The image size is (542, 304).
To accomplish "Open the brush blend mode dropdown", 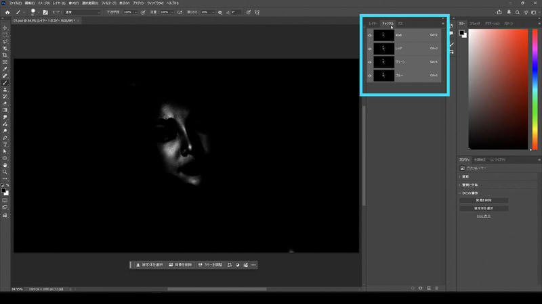I will point(83,12).
